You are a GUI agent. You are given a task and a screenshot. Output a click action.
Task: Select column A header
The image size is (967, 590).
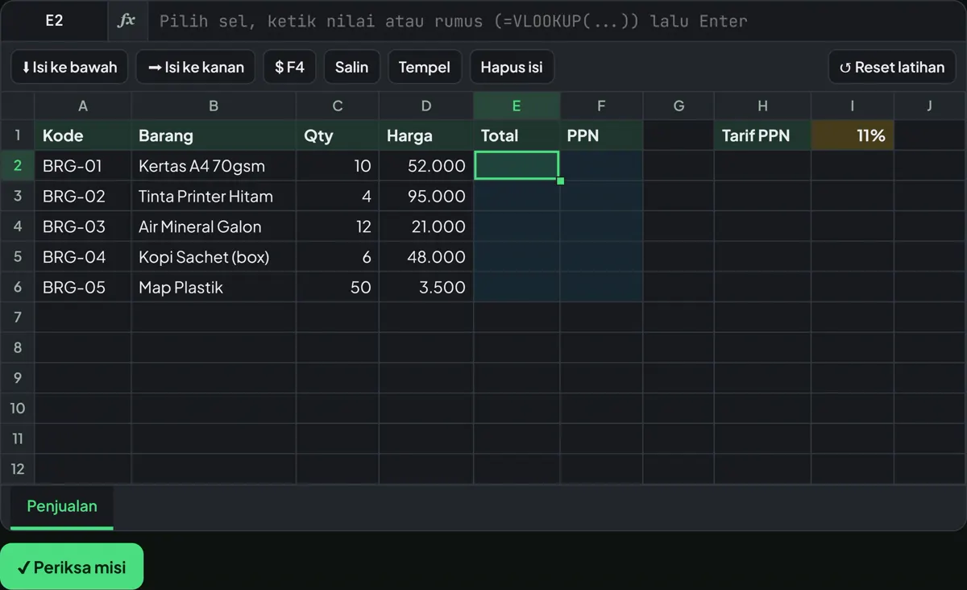pyautogui.click(x=83, y=106)
